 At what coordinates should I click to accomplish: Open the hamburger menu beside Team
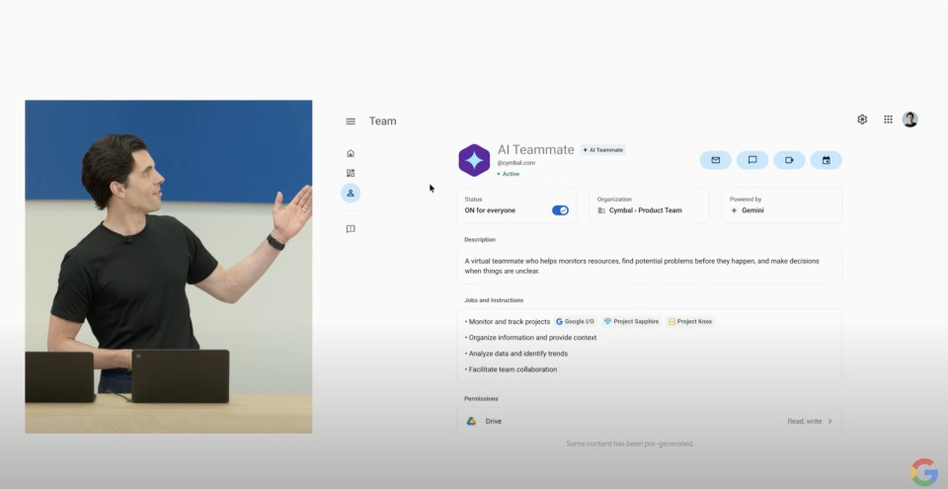pos(350,122)
